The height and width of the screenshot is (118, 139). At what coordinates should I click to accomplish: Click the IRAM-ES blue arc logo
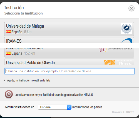point(126,41)
